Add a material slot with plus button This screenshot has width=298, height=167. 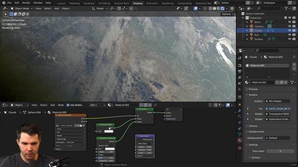[294, 64]
